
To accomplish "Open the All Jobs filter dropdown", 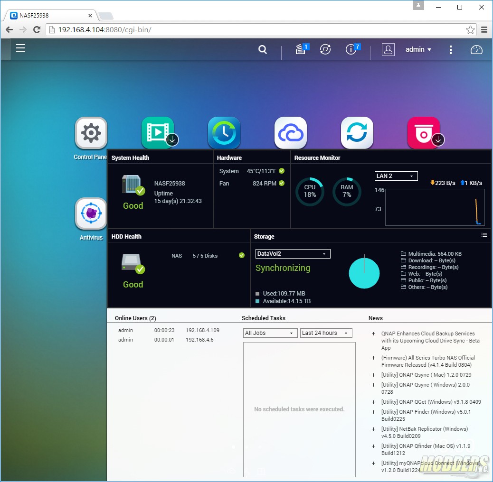I will (270, 333).
